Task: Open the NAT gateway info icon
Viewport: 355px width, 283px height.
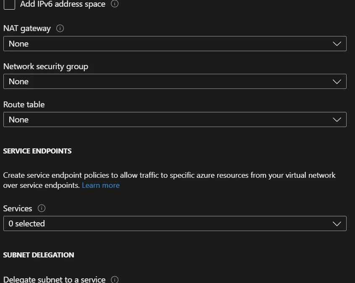Action: tap(60, 29)
